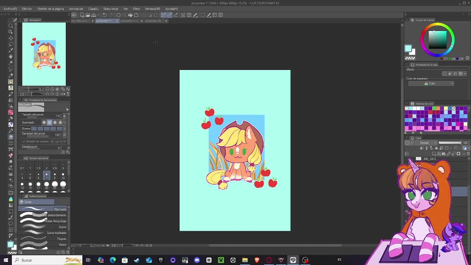The width and height of the screenshot is (471, 265).
Task: Open the Clip Studio launcher icon
Action: [74, 15]
